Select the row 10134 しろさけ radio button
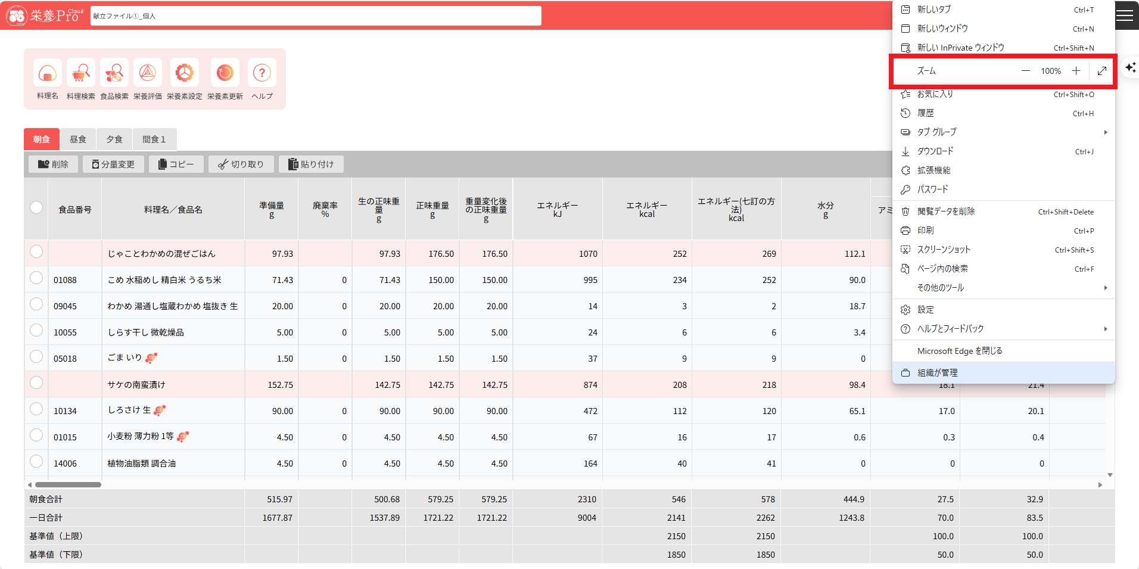The image size is (1139, 569). click(x=36, y=409)
